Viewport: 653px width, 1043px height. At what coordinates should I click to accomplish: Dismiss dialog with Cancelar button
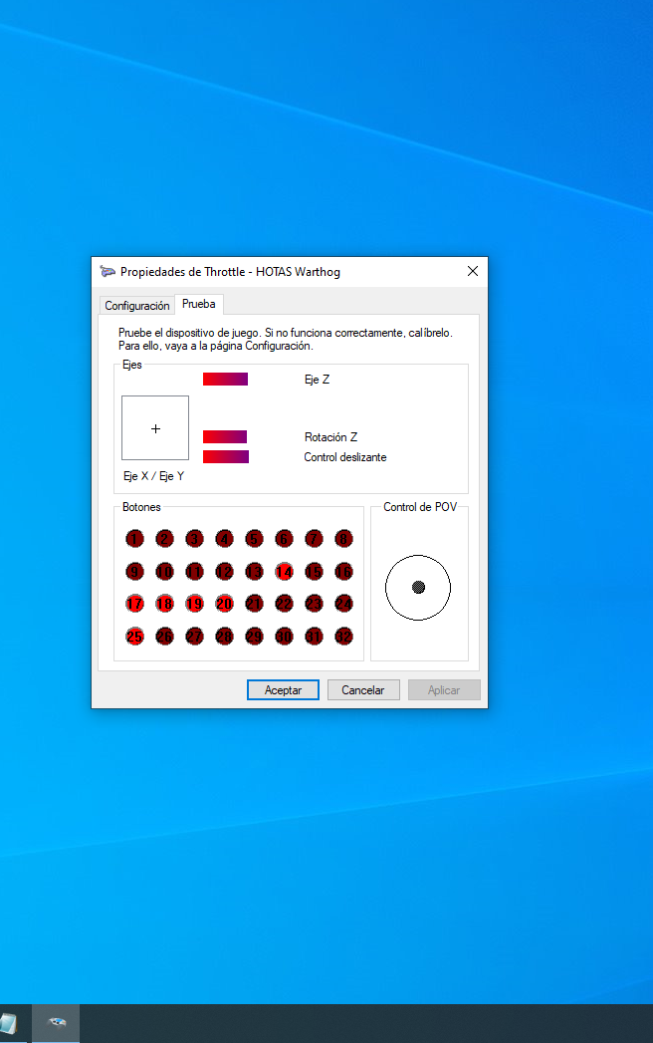click(363, 689)
